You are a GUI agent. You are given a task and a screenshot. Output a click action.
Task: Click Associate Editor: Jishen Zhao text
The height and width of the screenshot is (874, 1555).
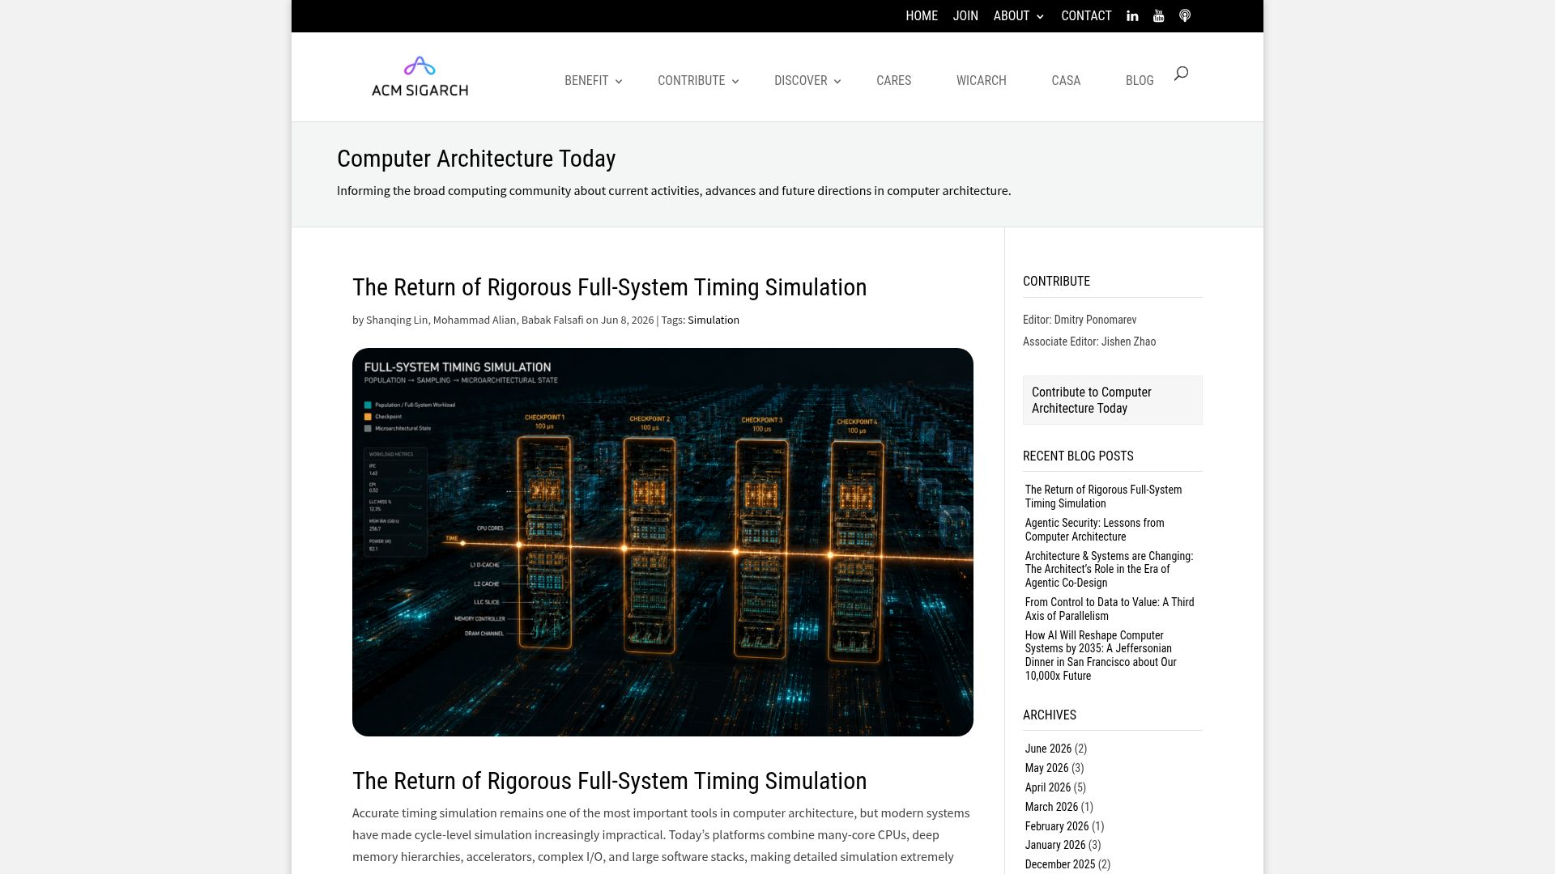tap(1089, 342)
